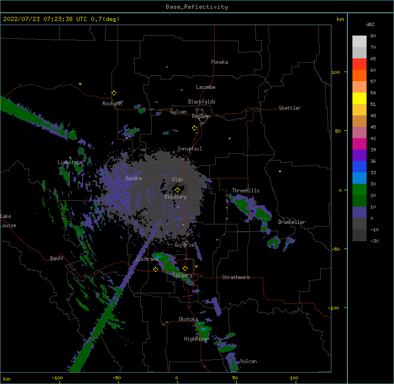Viewport: 394px width, 384px height.
Task: Click the 65 dBZ red color swatch
Action: tap(359, 64)
